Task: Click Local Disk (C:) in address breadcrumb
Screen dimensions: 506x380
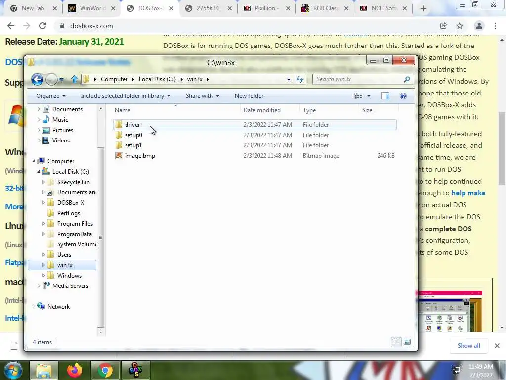Action: coord(157,79)
